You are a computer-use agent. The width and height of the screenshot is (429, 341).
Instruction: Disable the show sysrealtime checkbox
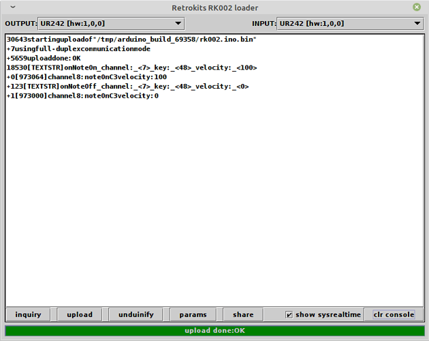click(289, 314)
